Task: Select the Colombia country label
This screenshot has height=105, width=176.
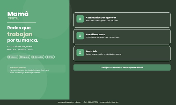Action: pos(39,57)
